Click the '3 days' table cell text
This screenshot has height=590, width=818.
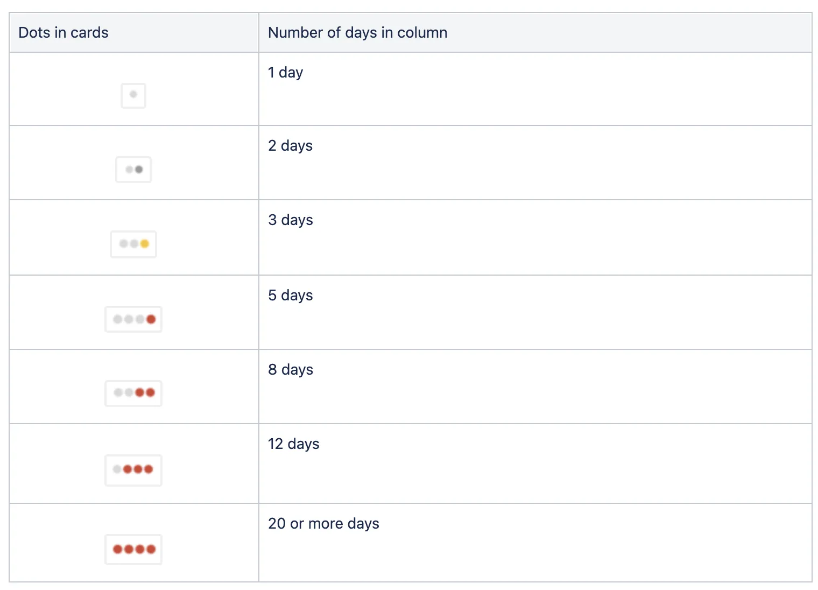[x=290, y=220]
